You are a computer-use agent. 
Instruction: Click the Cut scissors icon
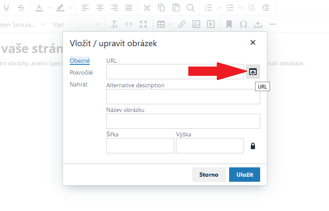pyautogui.click(x=147, y=8)
